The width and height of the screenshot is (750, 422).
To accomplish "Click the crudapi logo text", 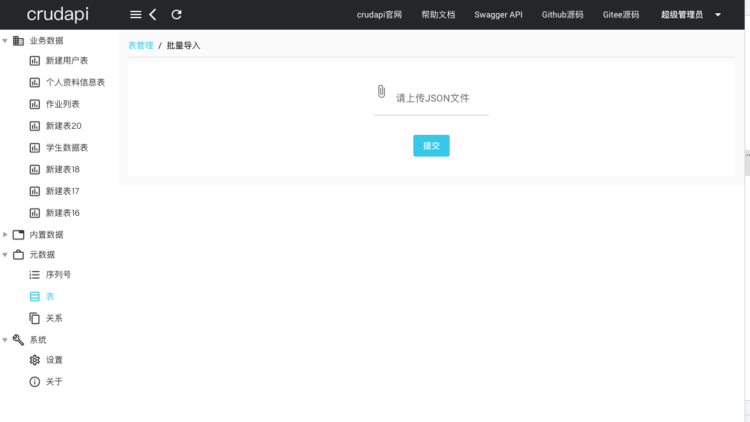I will 58,15.
